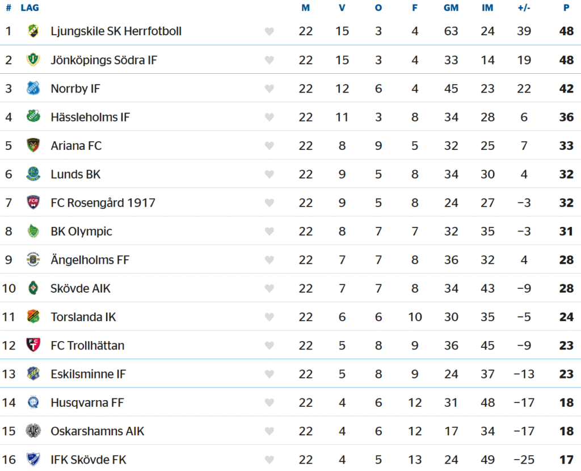Click the Ariana FC club crest
Viewport: 581px width, 471px height.
pos(33,145)
